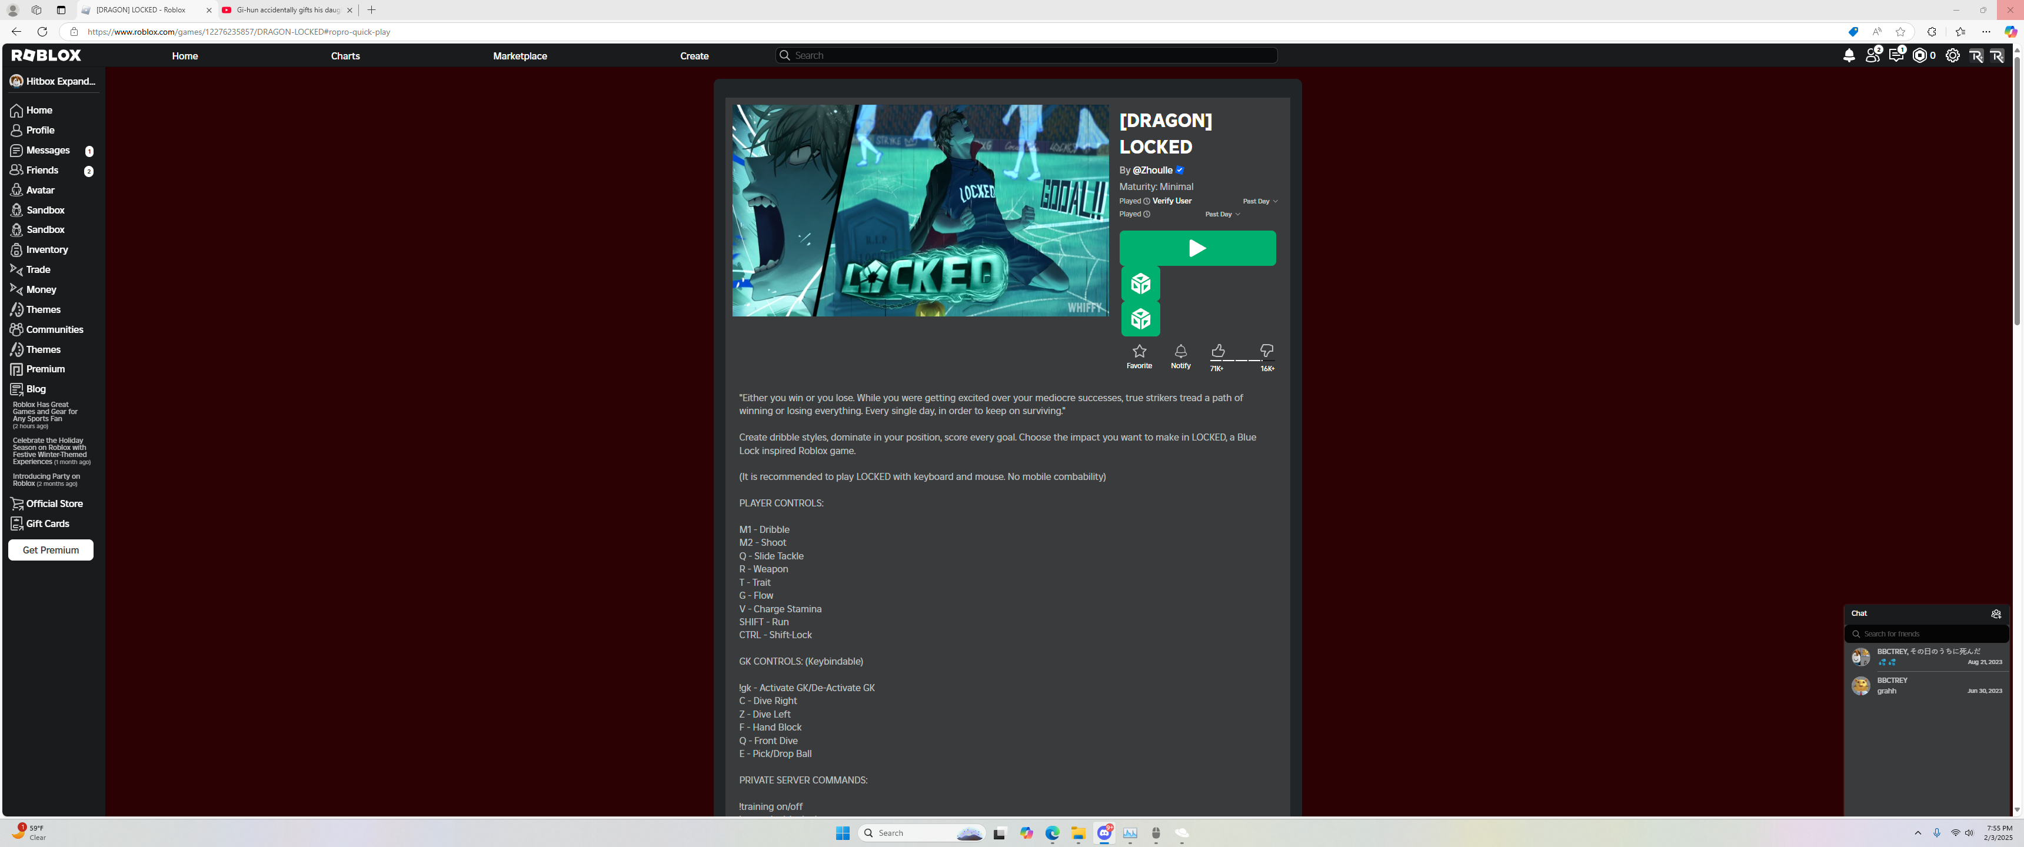
Task: Open the Roblox settings gear
Action: pos(1952,55)
